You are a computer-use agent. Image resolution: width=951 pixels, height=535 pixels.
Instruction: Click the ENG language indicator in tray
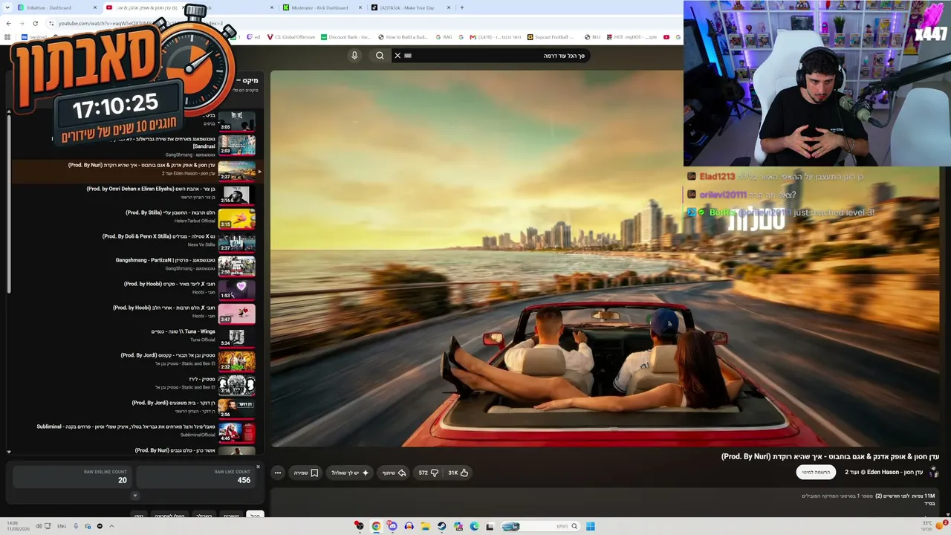click(x=62, y=526)
